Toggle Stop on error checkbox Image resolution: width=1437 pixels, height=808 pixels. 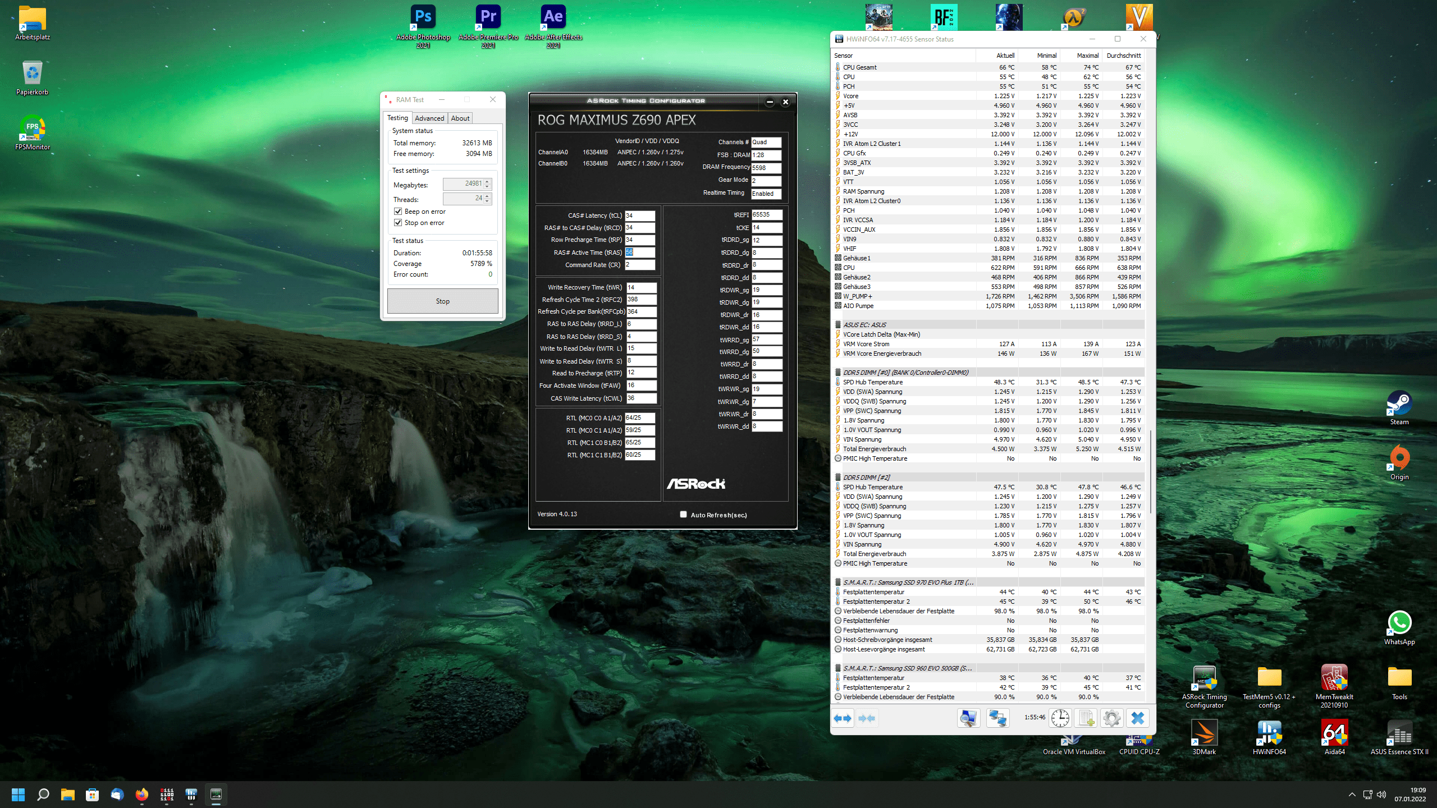click(398, 223)
